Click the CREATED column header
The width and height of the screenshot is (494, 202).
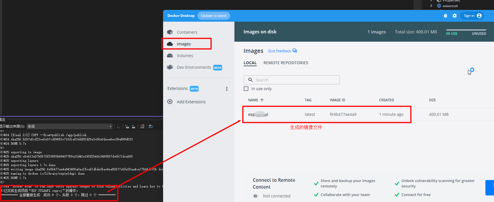click(x=386, y=100)
